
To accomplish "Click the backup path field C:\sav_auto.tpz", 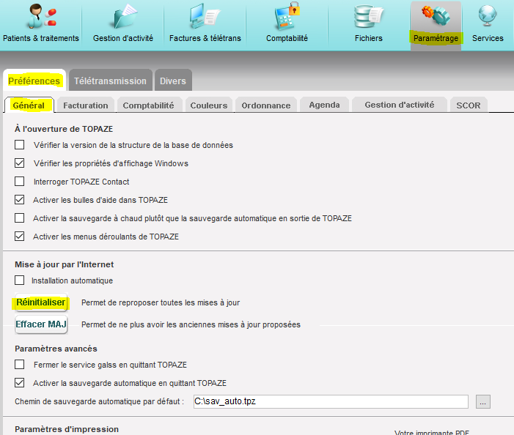I will (331, 401).
